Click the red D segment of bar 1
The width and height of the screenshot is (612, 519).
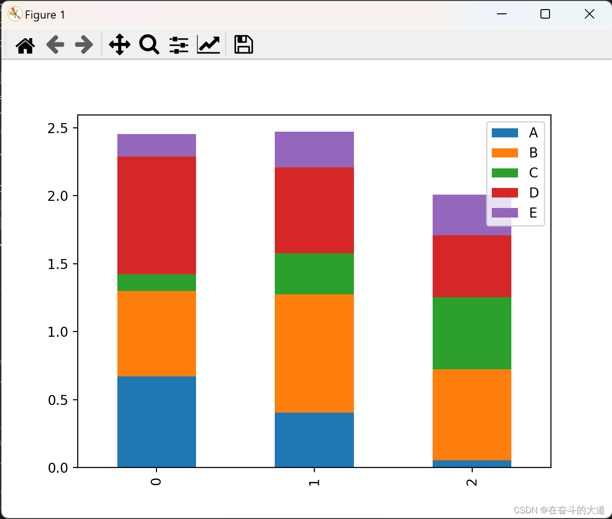(314, 210)
